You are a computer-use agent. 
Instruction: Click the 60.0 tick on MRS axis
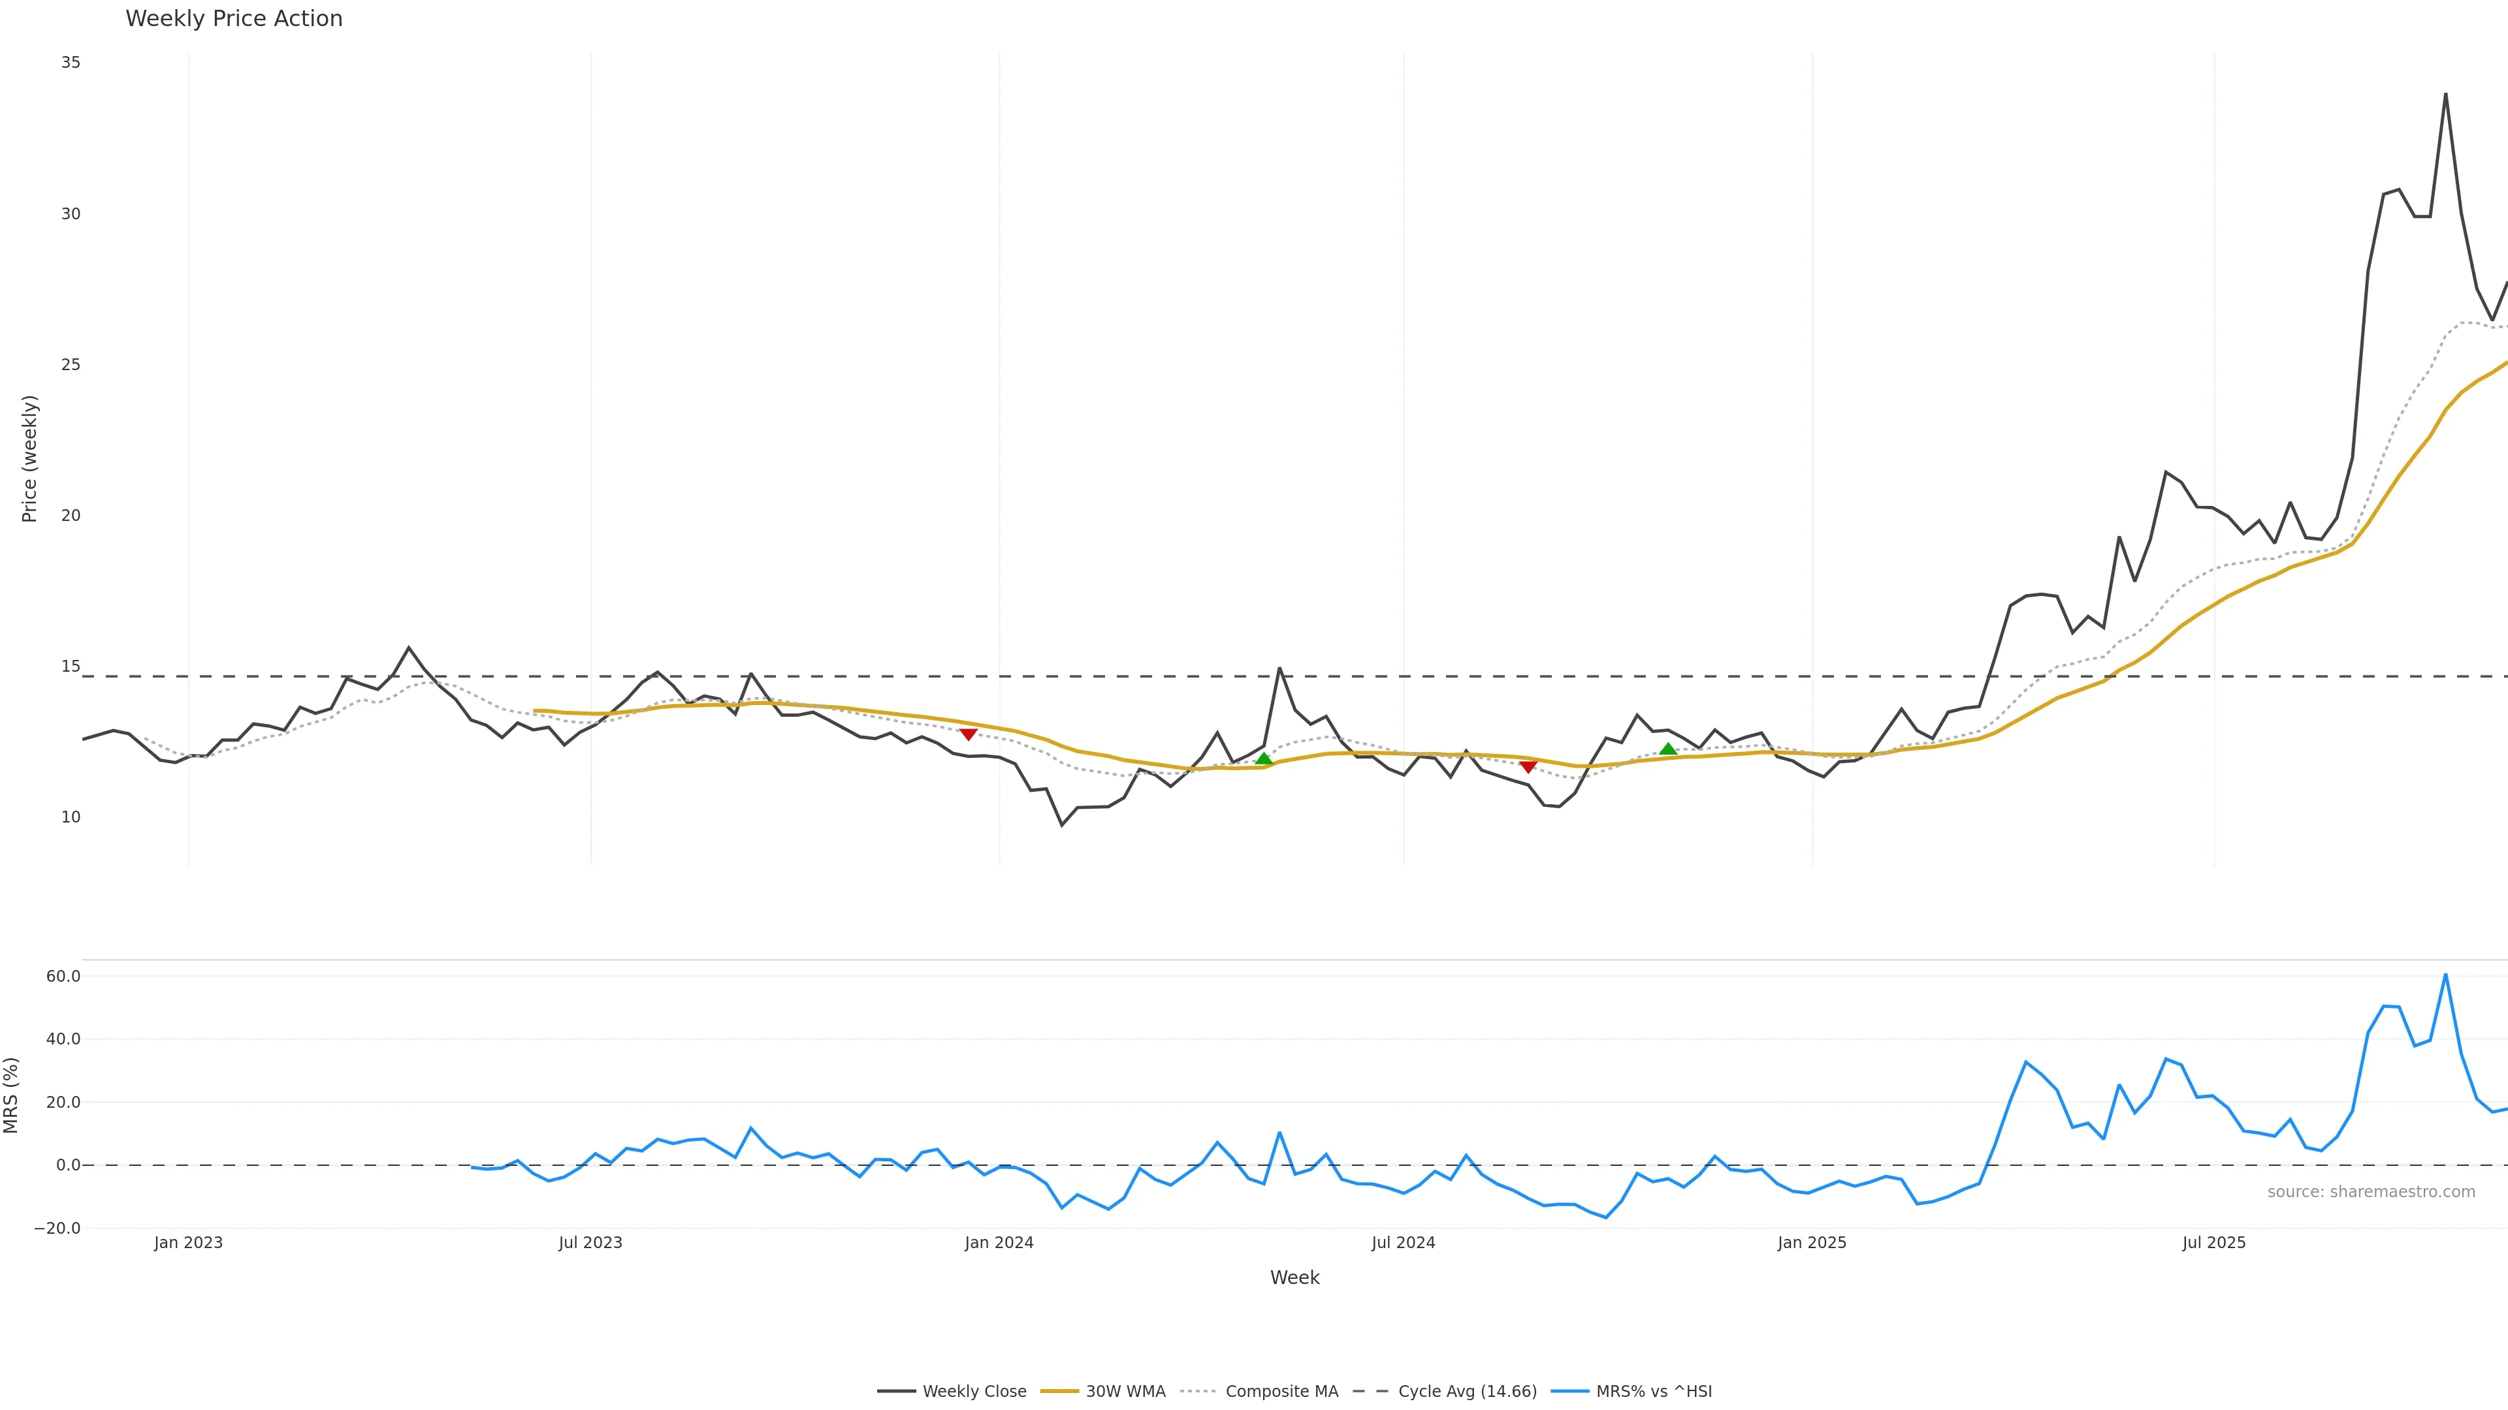point(62,976)
